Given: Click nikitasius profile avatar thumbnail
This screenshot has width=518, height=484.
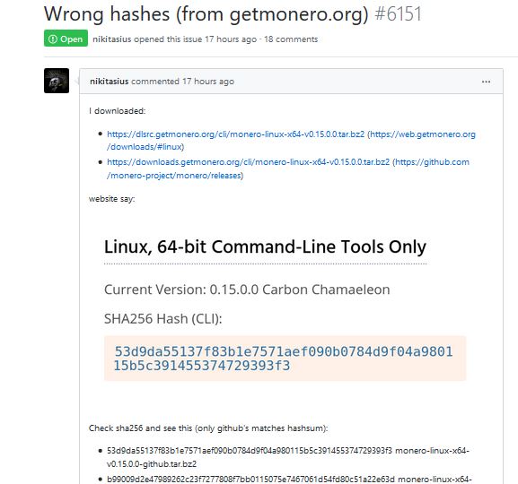Looking at the screenshot, I should click(x=57, y=81).
